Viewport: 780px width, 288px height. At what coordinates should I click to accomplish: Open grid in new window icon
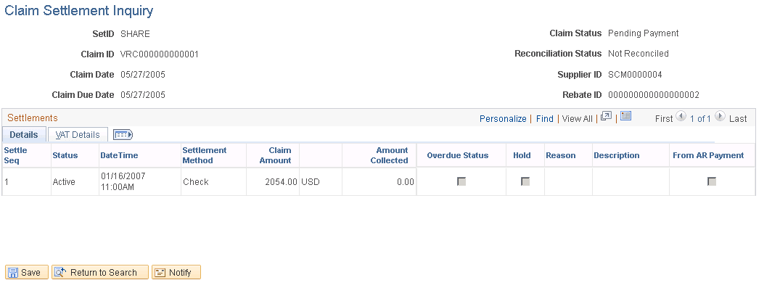pos(605,116)
